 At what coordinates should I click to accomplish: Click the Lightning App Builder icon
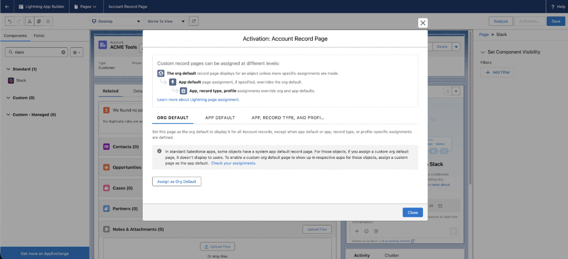[21, 7]
